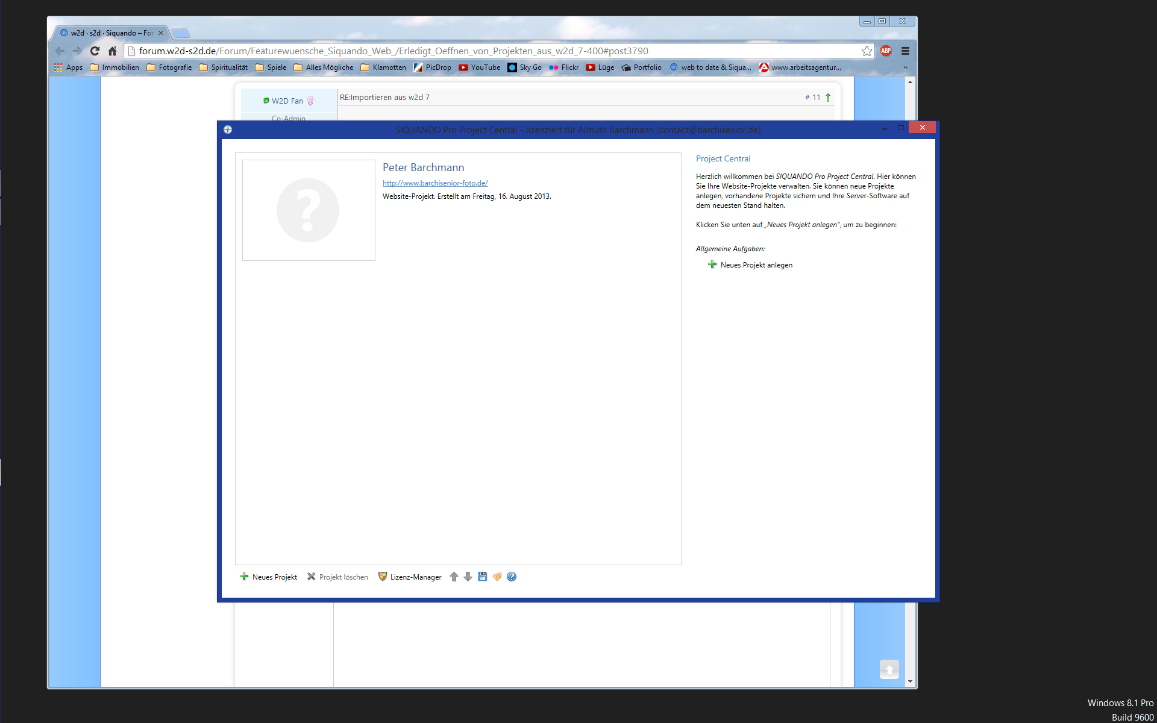This screenshot has width=1157, height=723.
Task: Open Chrome hamburger menu
Action: (905, 51)
